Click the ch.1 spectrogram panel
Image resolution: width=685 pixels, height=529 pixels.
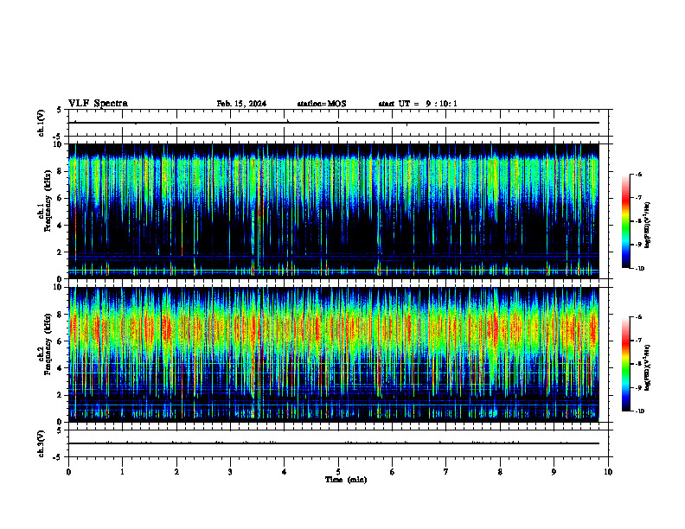333,211
